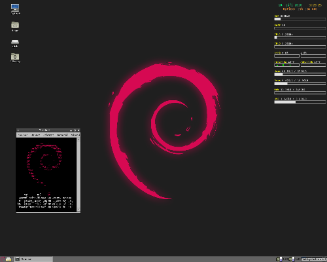Screen dimensions: 327x262
Task: Click the clock at taskbar right end
Action: 314,259
